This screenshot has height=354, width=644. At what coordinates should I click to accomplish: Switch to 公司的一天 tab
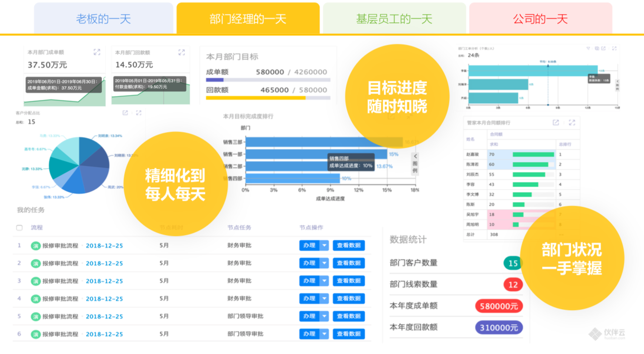pos(540,19)
